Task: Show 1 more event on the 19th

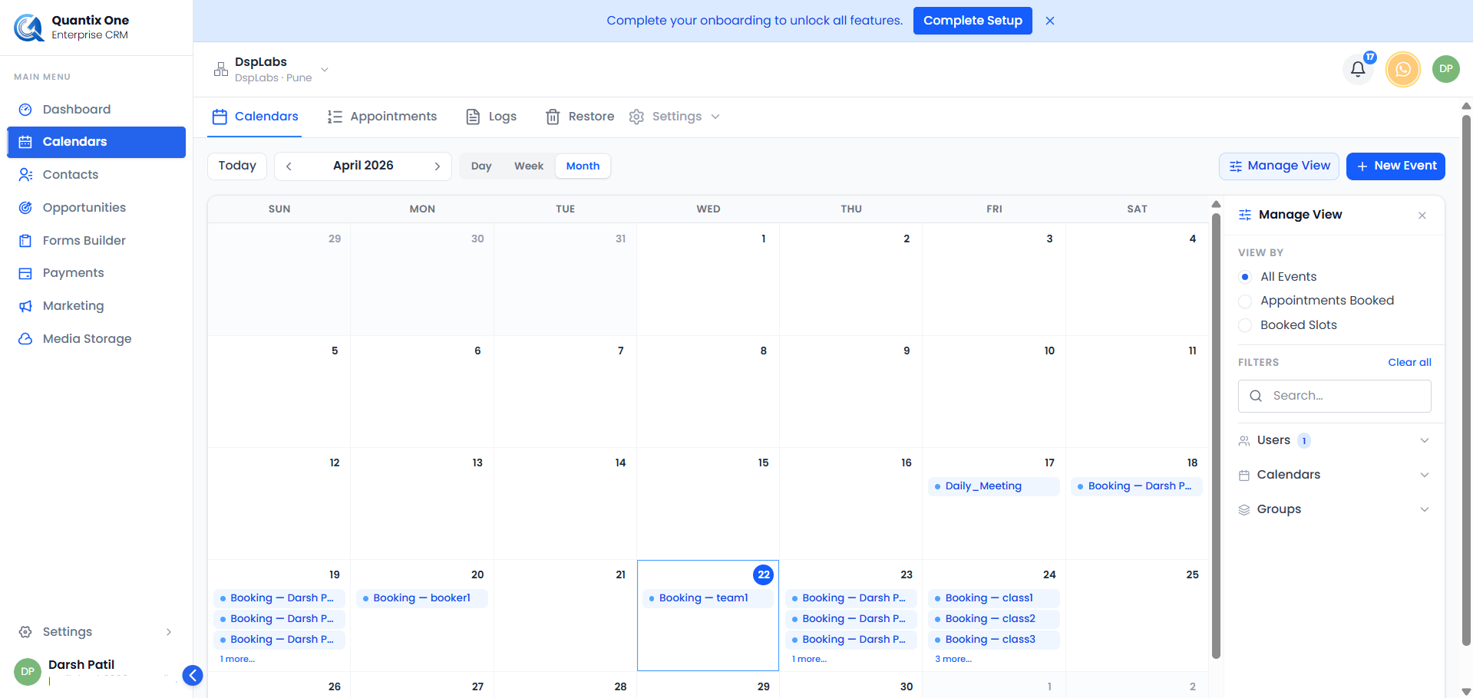Action: [237, 660]
